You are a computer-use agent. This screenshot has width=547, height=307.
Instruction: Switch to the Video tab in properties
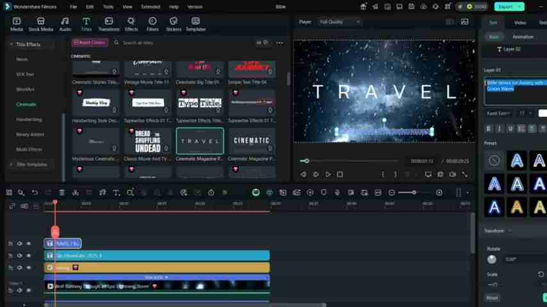pyautogui.click(x=520, y=22)
